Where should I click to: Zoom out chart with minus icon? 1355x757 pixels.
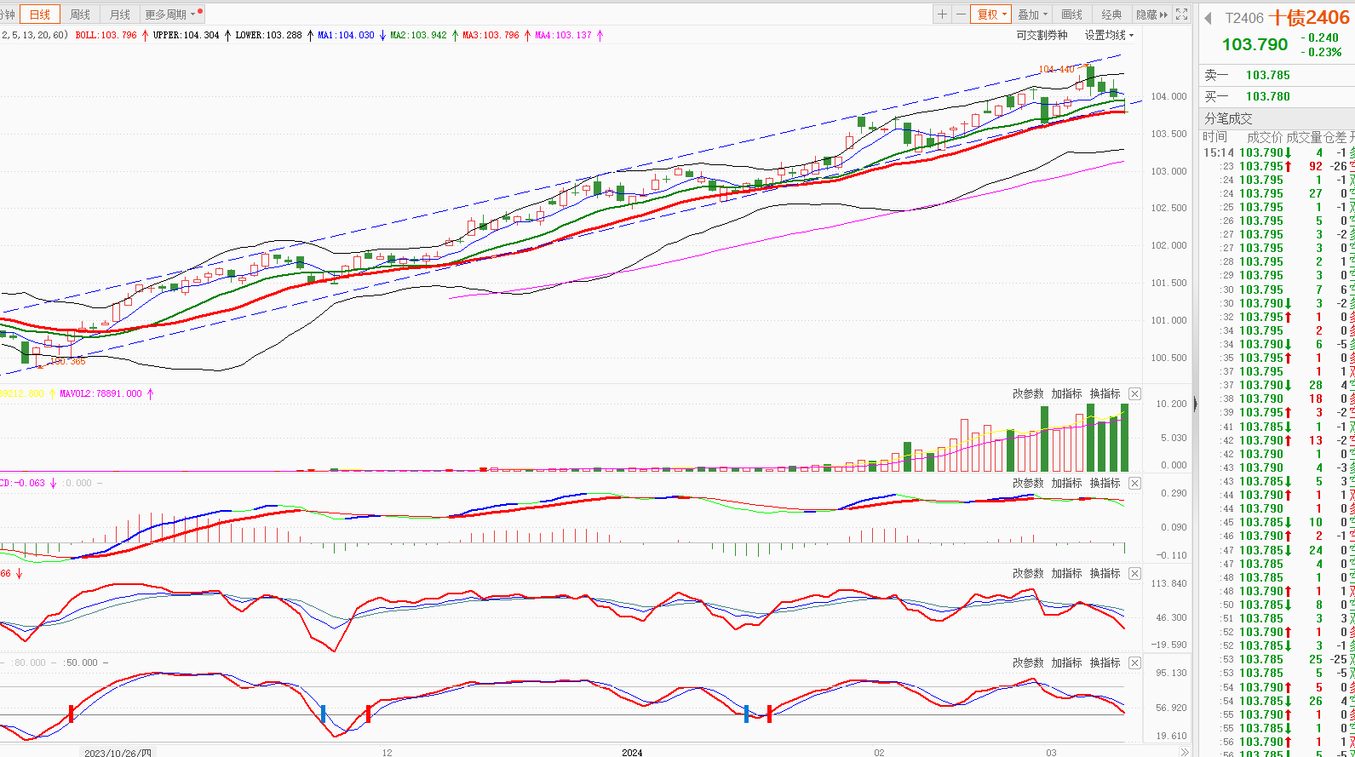tap(961, 14)
